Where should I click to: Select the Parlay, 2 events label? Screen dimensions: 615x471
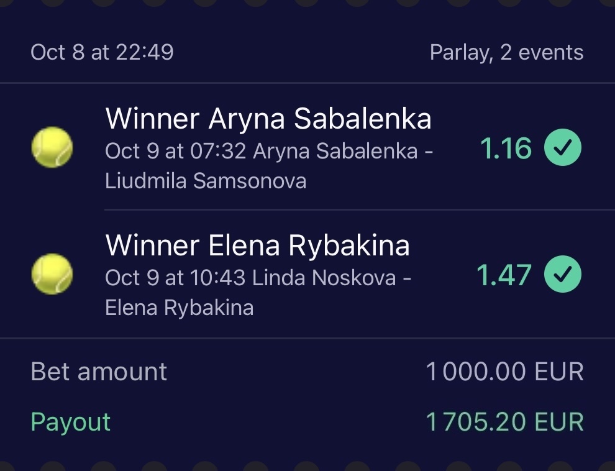(506, 53)
